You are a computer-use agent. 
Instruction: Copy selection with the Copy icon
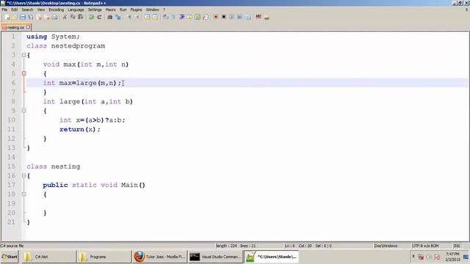[x=73, y=17]
